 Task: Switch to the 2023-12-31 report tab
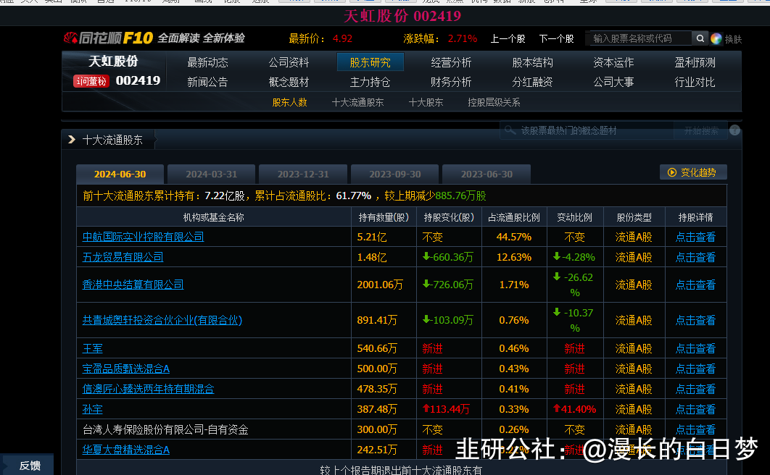click(303, 175)
